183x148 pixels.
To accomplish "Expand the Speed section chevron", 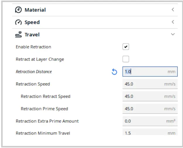I will tap(173, 22).
